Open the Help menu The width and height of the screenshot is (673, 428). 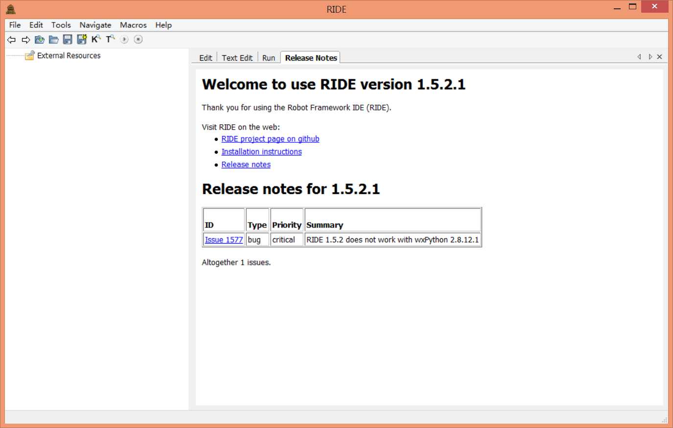tap(163, 25)
